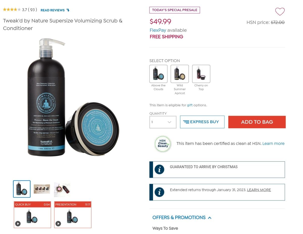Click Learn More about extended returns
Viewport: 303px width, 234px height.
(x=259, y=190)
